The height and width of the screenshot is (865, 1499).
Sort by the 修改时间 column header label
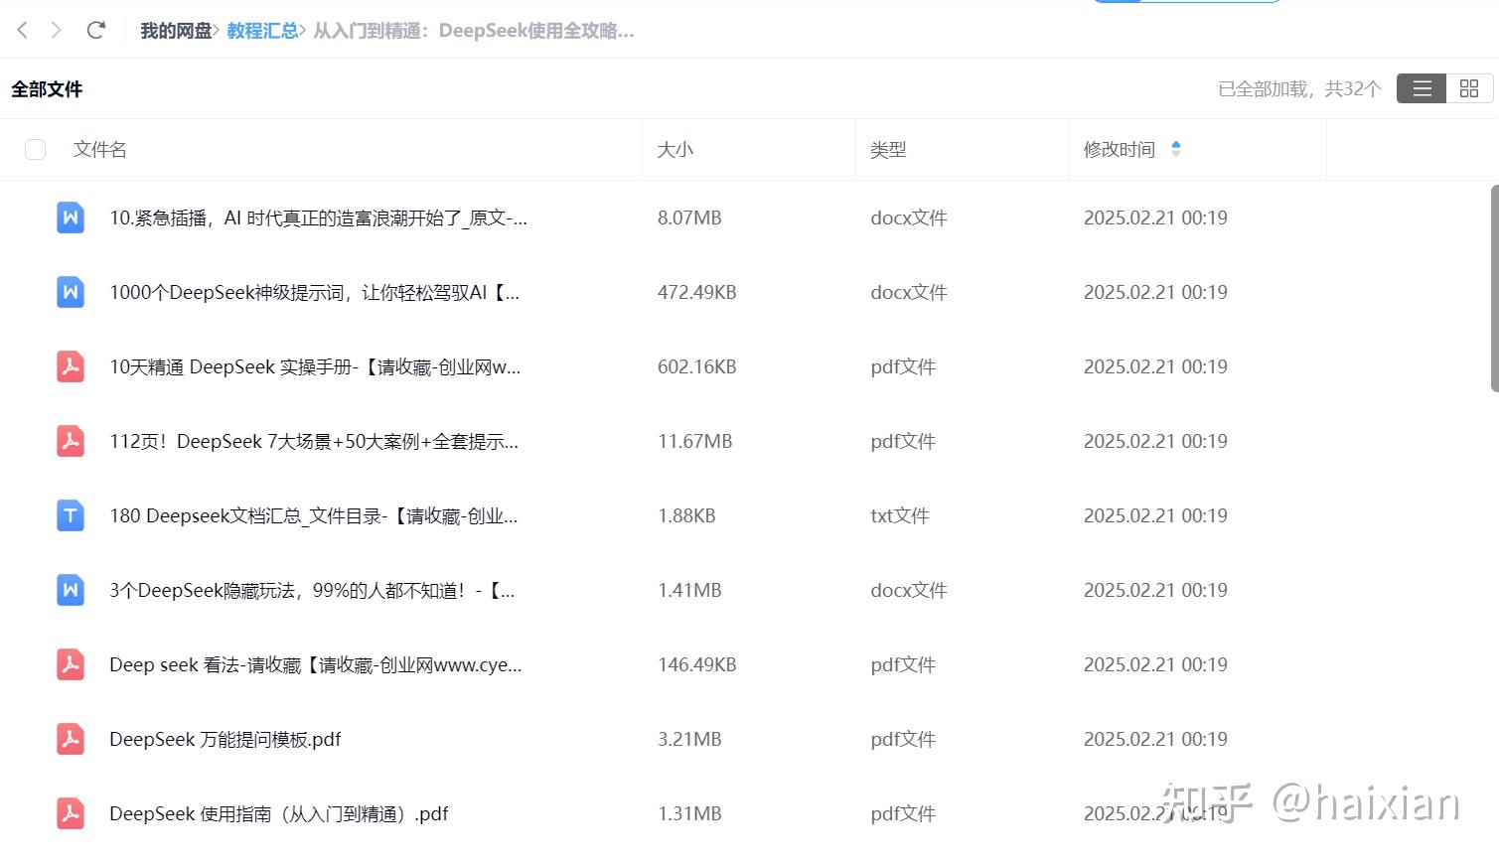tap(1120, 149)
